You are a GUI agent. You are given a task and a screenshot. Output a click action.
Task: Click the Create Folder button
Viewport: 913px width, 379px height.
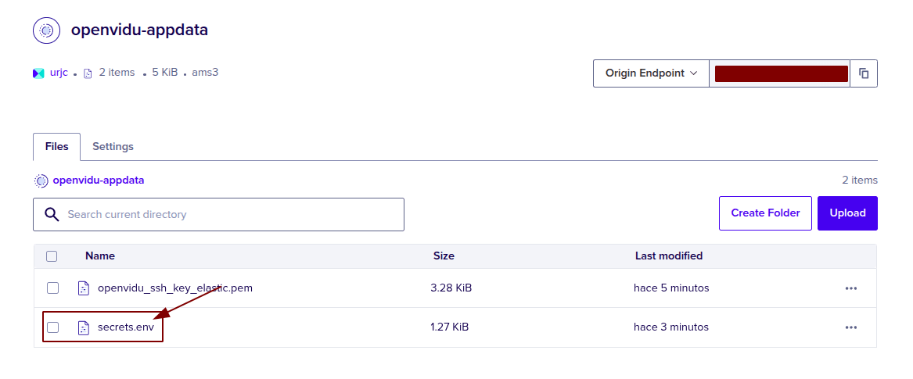click(765, 213)
